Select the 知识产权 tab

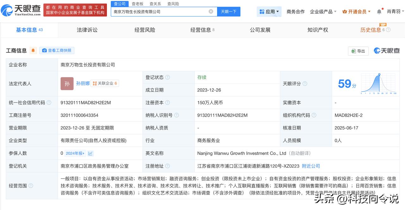click(x=318, y=30)
